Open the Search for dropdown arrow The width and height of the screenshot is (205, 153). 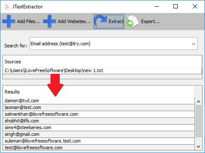point(194,44)
